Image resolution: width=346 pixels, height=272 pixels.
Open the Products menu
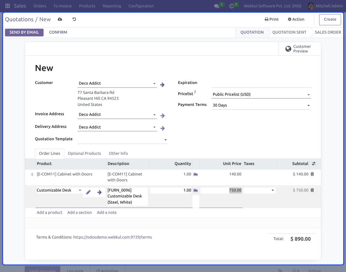[87, 6]
